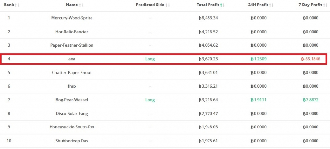Click Long prediction for Bog-Pear-Weasel
330x149 pixels.
click(150, 100)
